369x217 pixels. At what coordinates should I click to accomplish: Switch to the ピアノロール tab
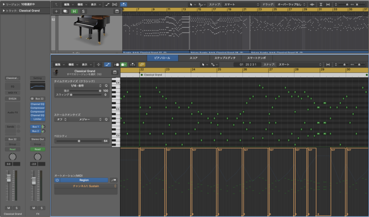(162, 58)
